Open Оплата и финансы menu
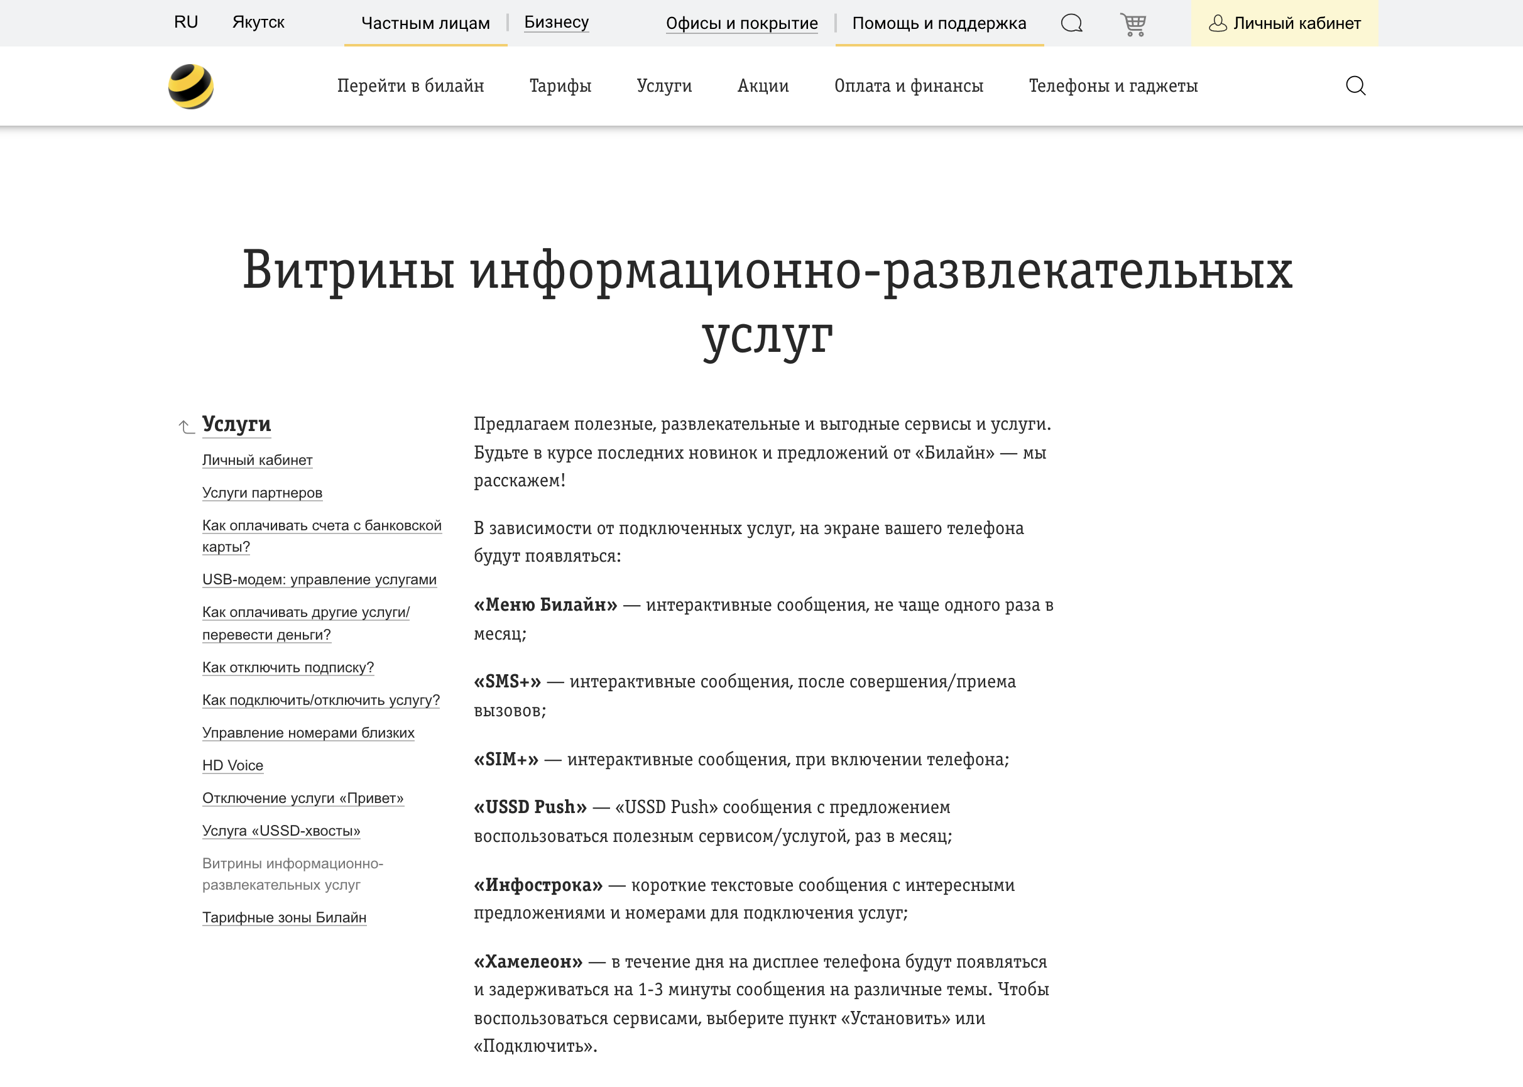Screen dimensions: 1523x1087 (908, 85)
